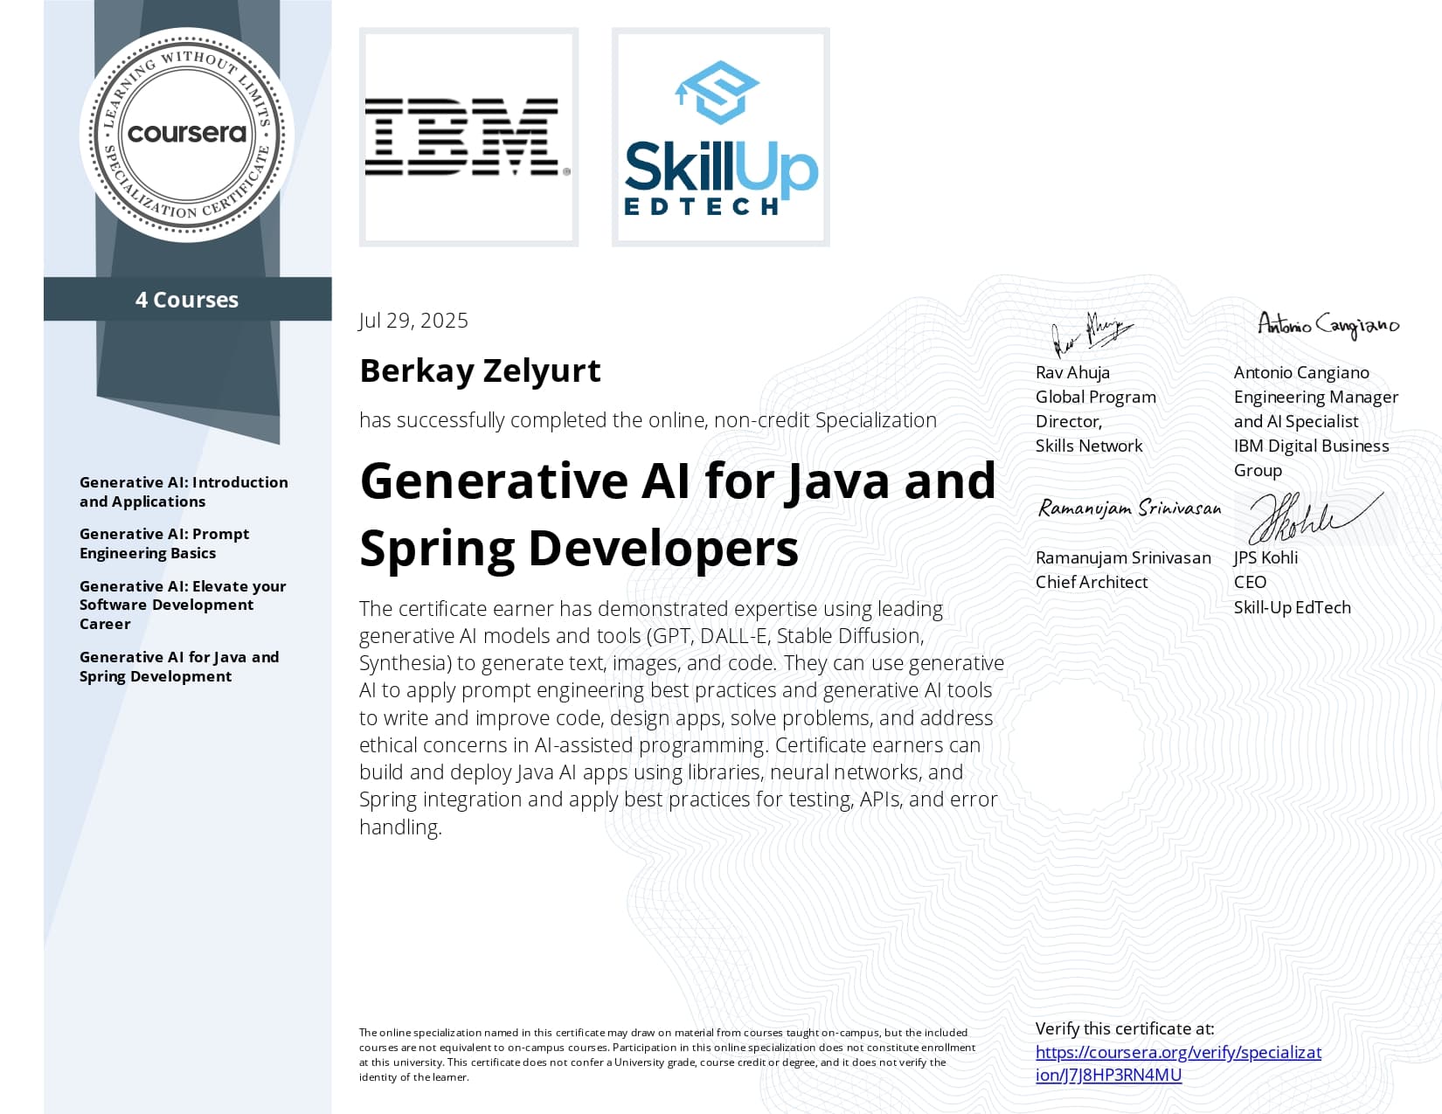Click Antonio Cangiano's signature
The height and width of the screenshot is (1114, 1442).
[x=1328, y=325]
